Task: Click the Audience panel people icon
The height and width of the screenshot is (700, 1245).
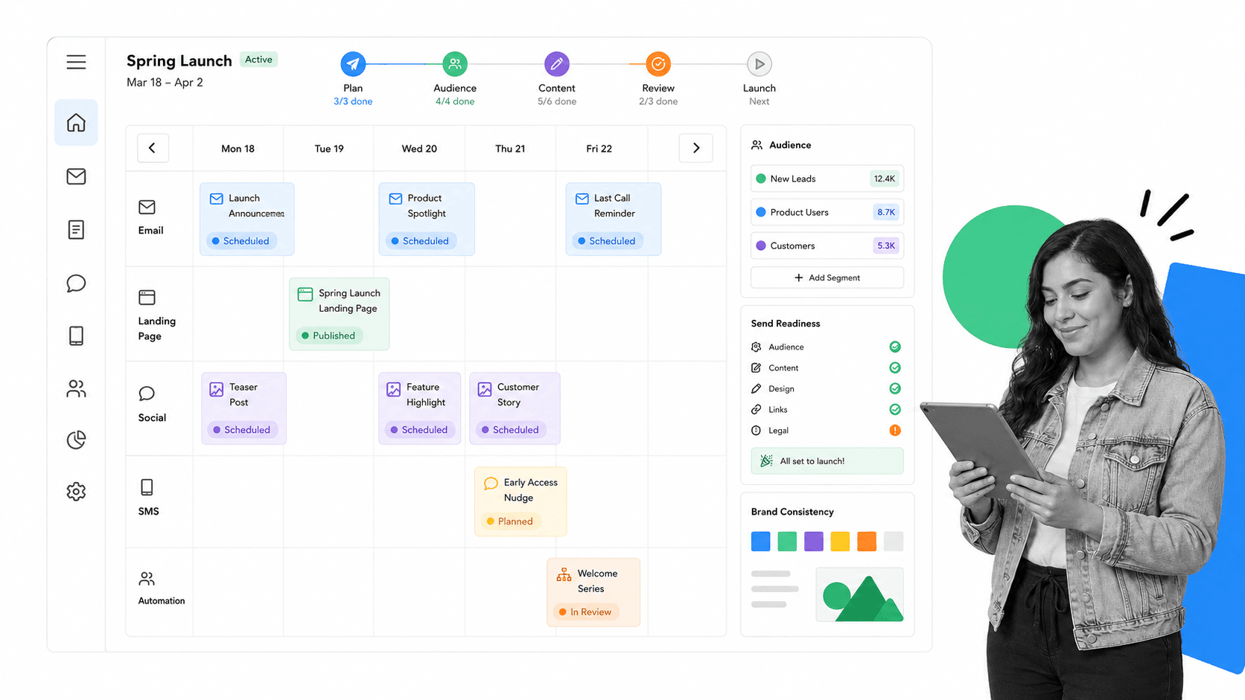Action: (x=757, y=145)
